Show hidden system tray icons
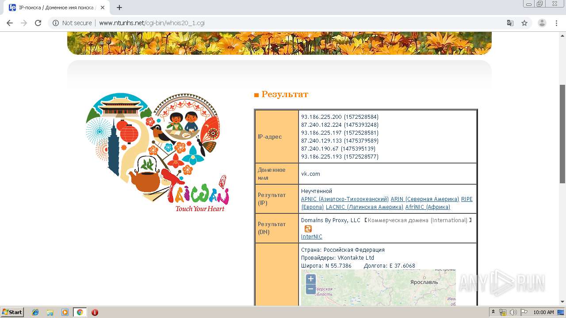 493,312
